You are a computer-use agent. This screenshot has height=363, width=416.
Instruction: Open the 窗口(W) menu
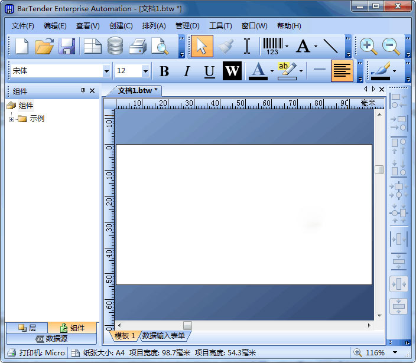(x=254, y=26)
